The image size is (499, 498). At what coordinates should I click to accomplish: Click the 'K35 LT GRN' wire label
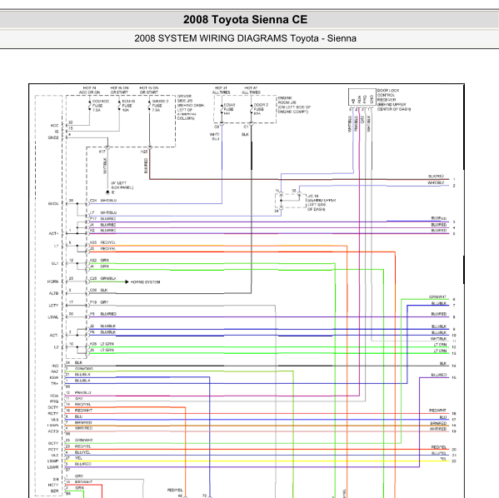(x=102, y=344)
